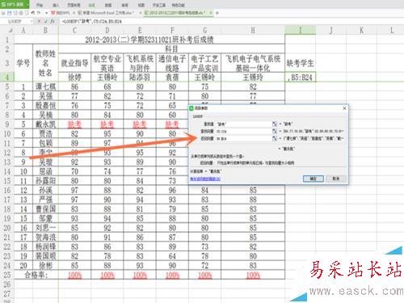Click the name cell 刘思一
This screenshot has height=303, width=404.
point(45,228)
